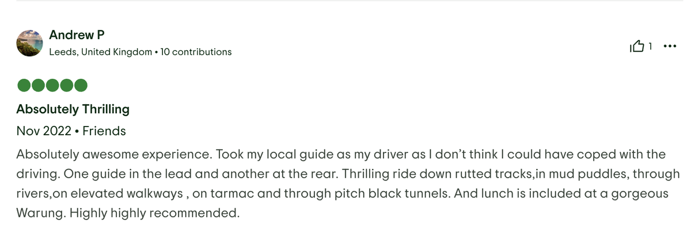
Task: Click the Friends trip type label
Action: coord(104,131)
